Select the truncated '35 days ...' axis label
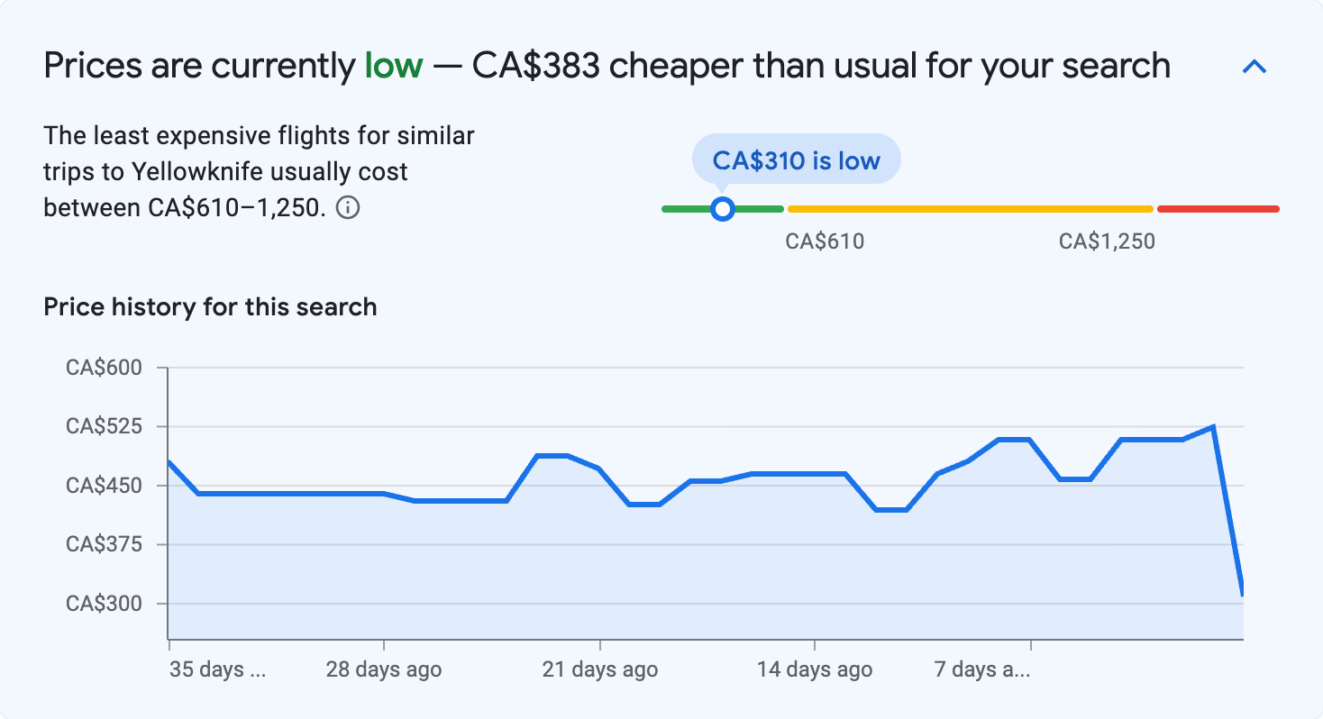Viewport: 1323px width, 719px height. point(218,669)
